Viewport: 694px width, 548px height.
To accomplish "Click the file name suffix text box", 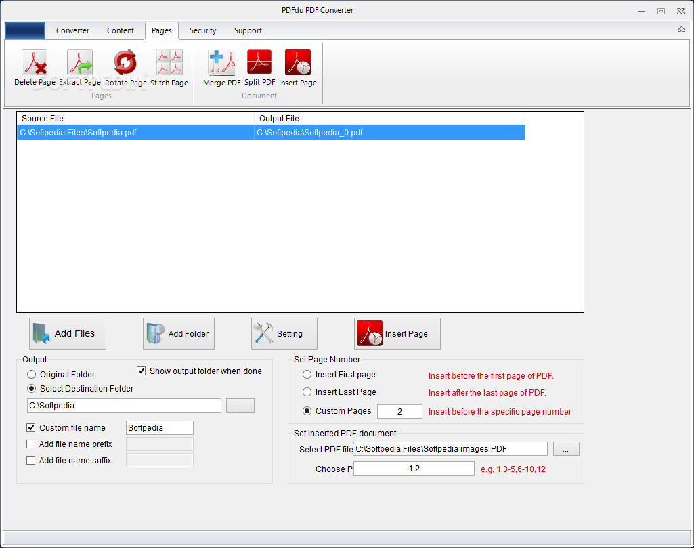I will pos(160,461).
